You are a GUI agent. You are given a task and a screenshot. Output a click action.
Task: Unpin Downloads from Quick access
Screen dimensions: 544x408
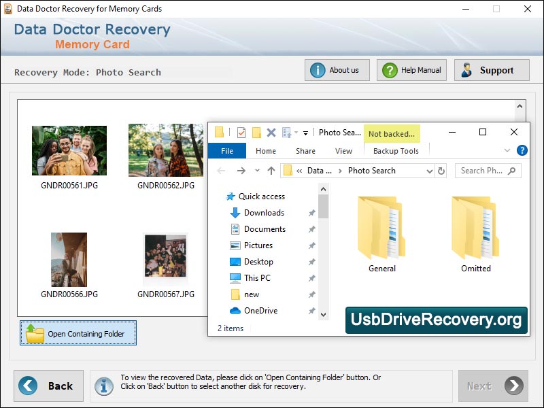[311, 213]
